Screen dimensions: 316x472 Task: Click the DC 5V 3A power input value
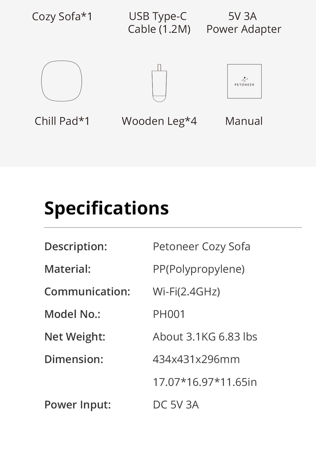click(x=176, y=405)
